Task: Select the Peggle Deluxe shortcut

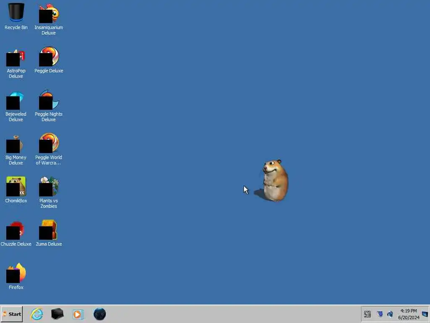Action: [x=49, y=60]
